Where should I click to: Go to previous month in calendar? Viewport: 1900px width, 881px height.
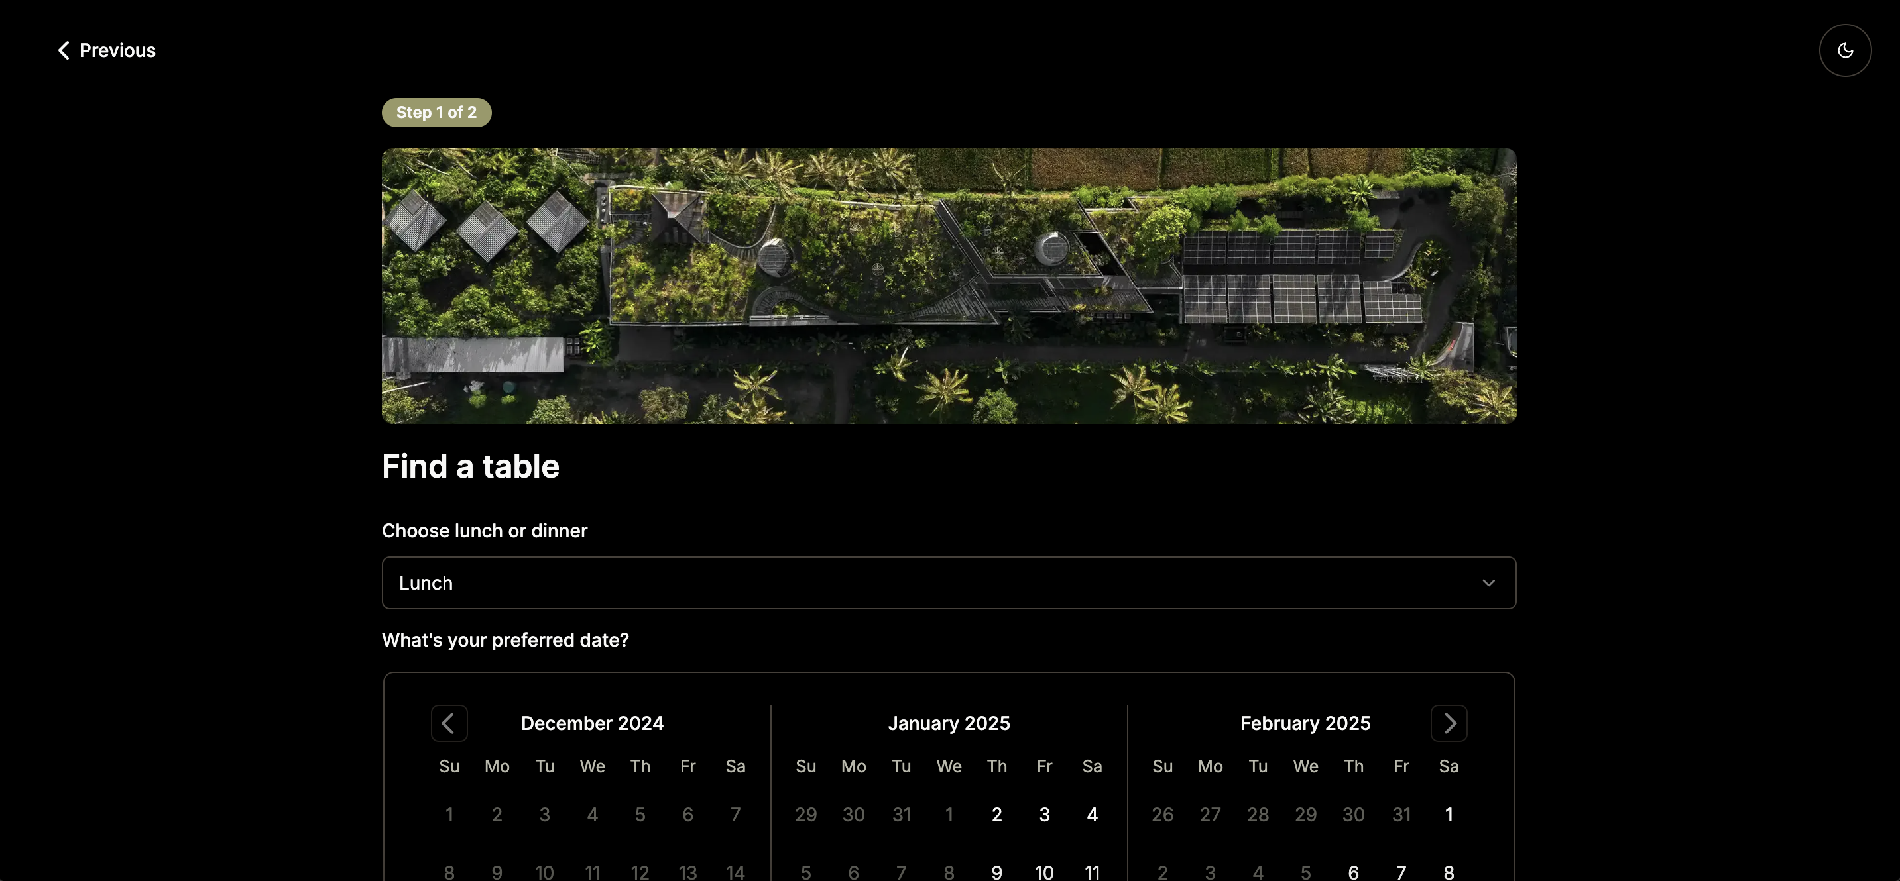[x=448, y=723]
